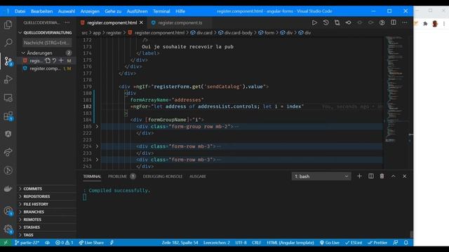Click the Run play icon in editor toolbar

[314, 22]
